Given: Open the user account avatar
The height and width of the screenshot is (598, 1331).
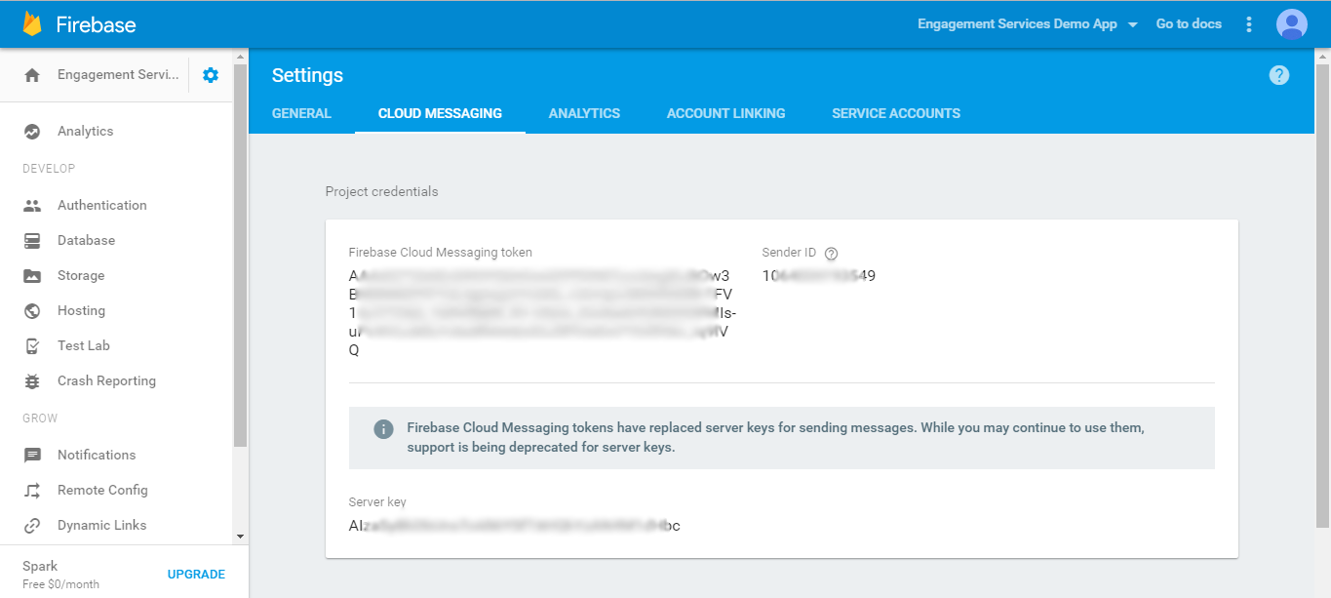Looking at the screenshot, I should (1292, 24).
